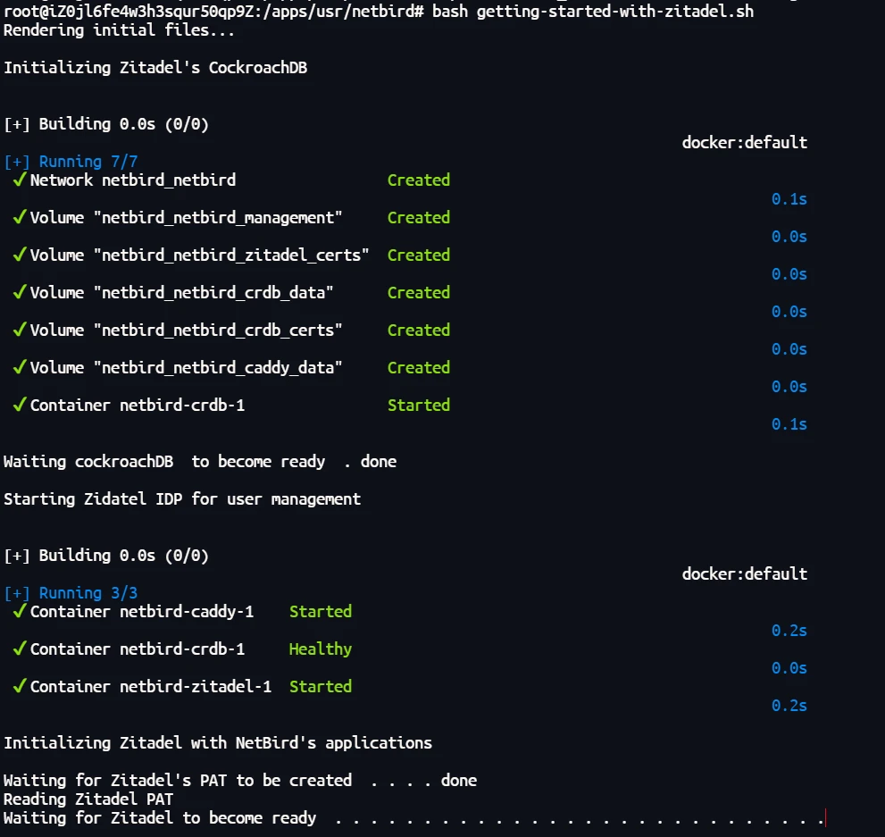This screenshot has width=885, height=837.
Task: Click the Created status for Network netbird_netbird
Action: 418,180
